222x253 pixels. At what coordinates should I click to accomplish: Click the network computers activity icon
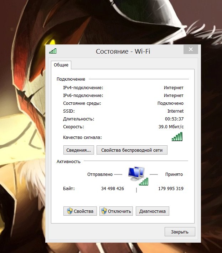pyautogui.click(x=138, y=176)
